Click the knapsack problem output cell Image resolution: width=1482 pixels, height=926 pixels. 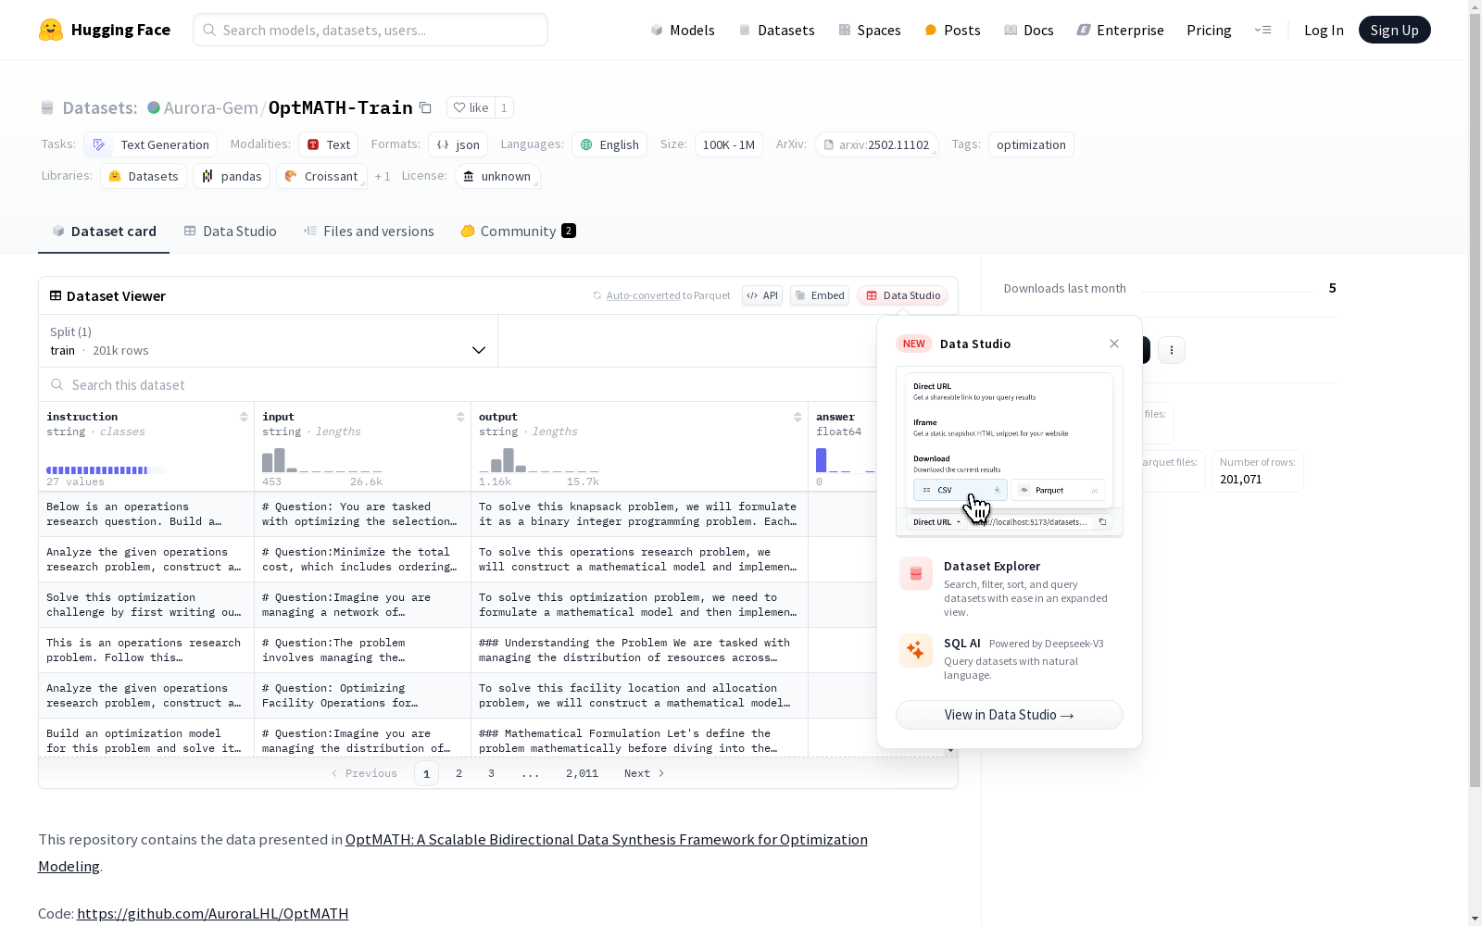639,514
